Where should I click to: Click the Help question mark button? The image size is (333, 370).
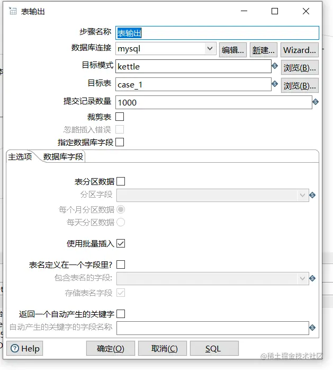pyautogui.click(x=24, y=348)
